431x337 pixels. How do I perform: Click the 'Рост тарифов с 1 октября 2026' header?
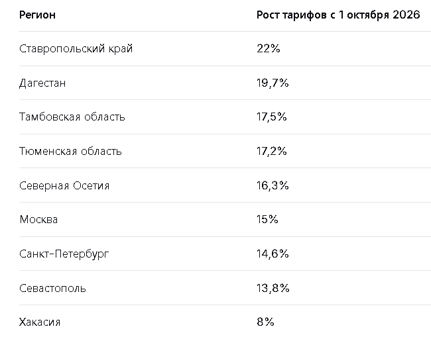click(338, 15)
